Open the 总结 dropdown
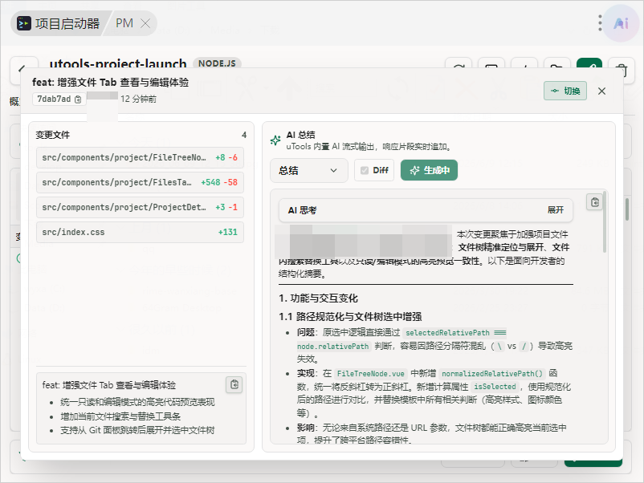Screen dimensions: 644x483 click(x=309, y=170)
